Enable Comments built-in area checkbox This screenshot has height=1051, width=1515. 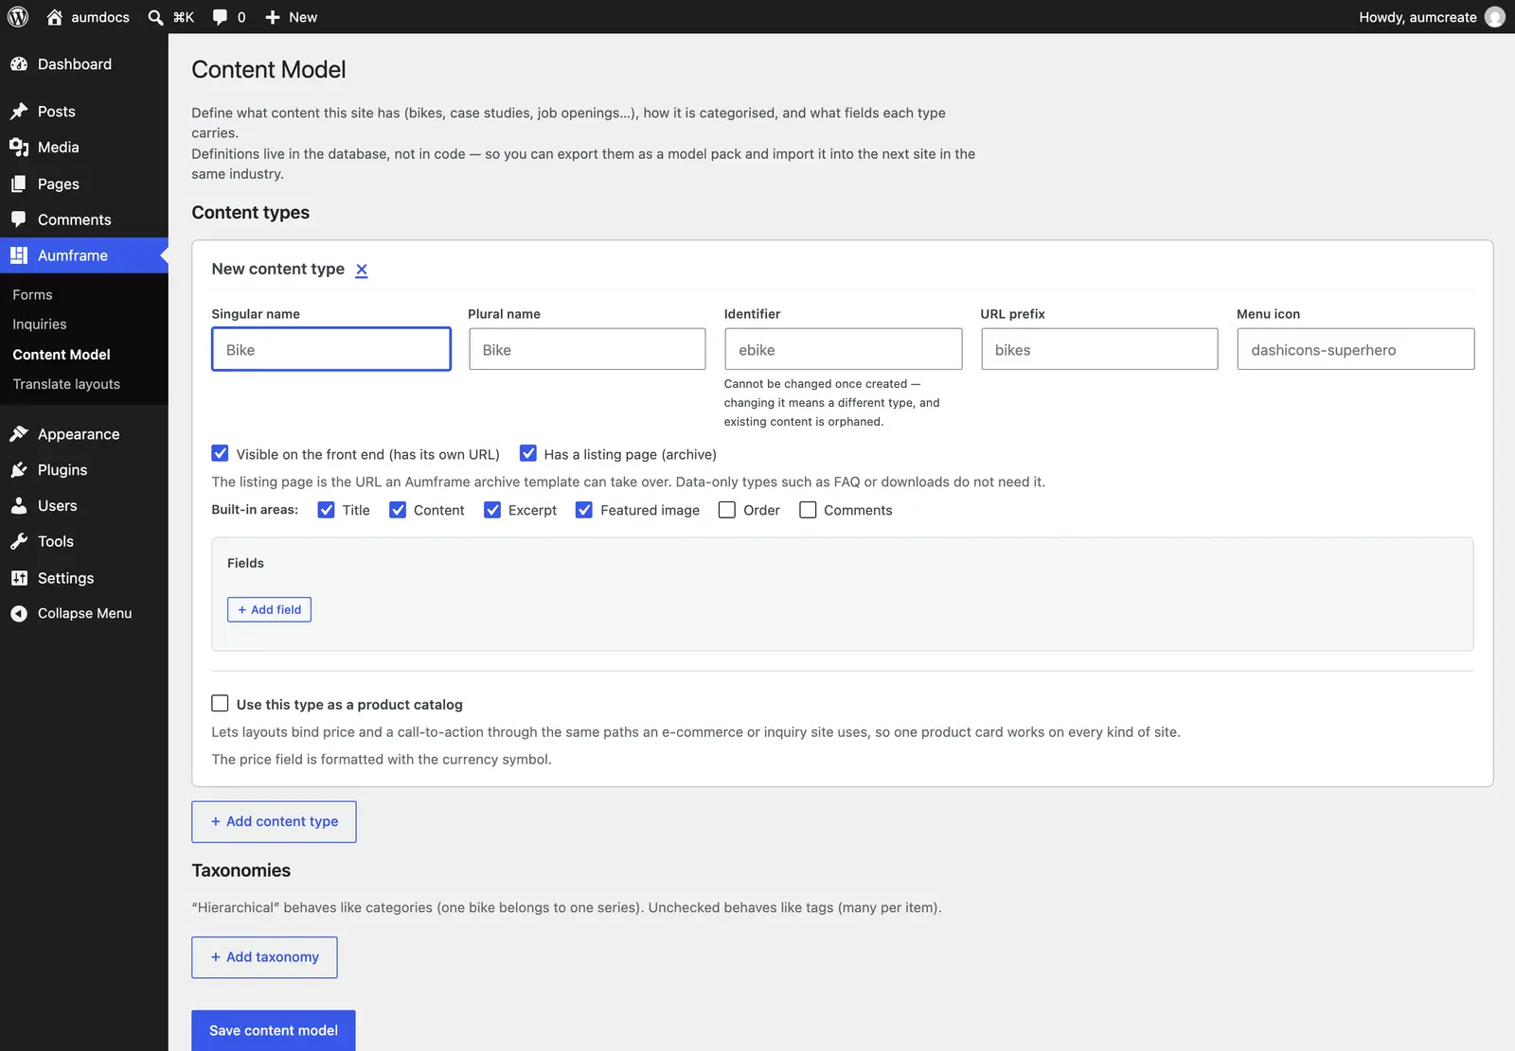pos(808,510)
